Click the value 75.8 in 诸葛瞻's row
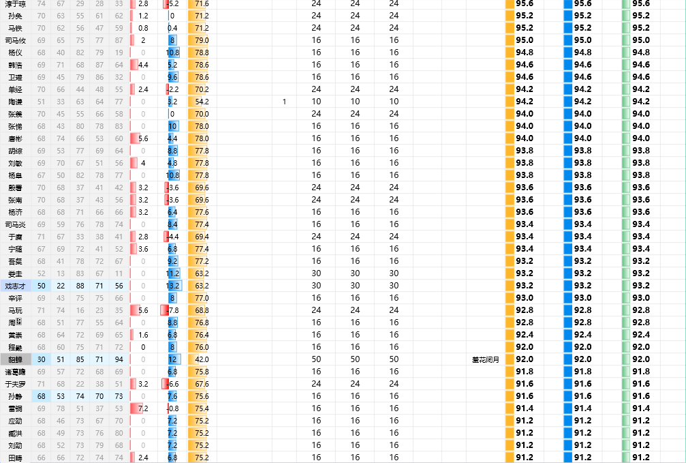 pos(202,372)
